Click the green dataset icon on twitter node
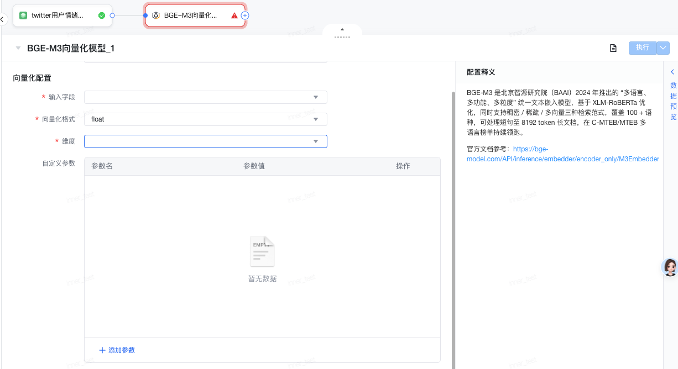 (23, 15)
